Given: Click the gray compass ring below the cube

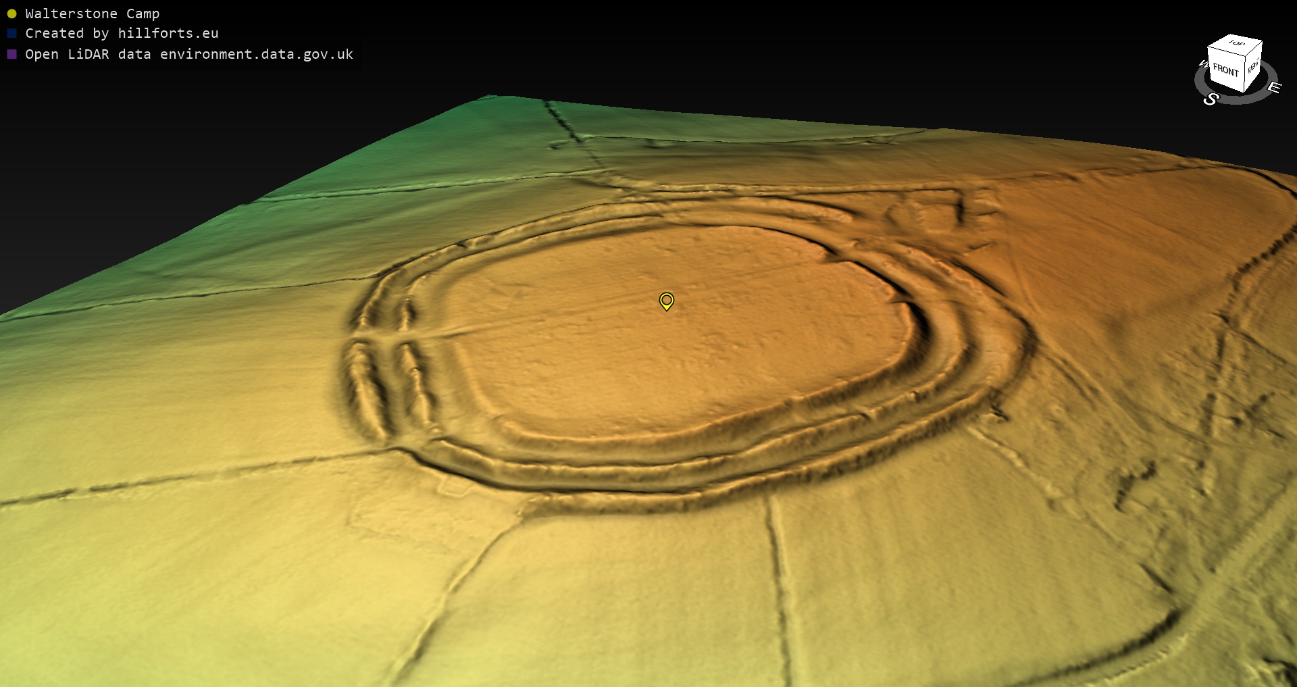Looking at the screenshot, I should pos(1240,99).
